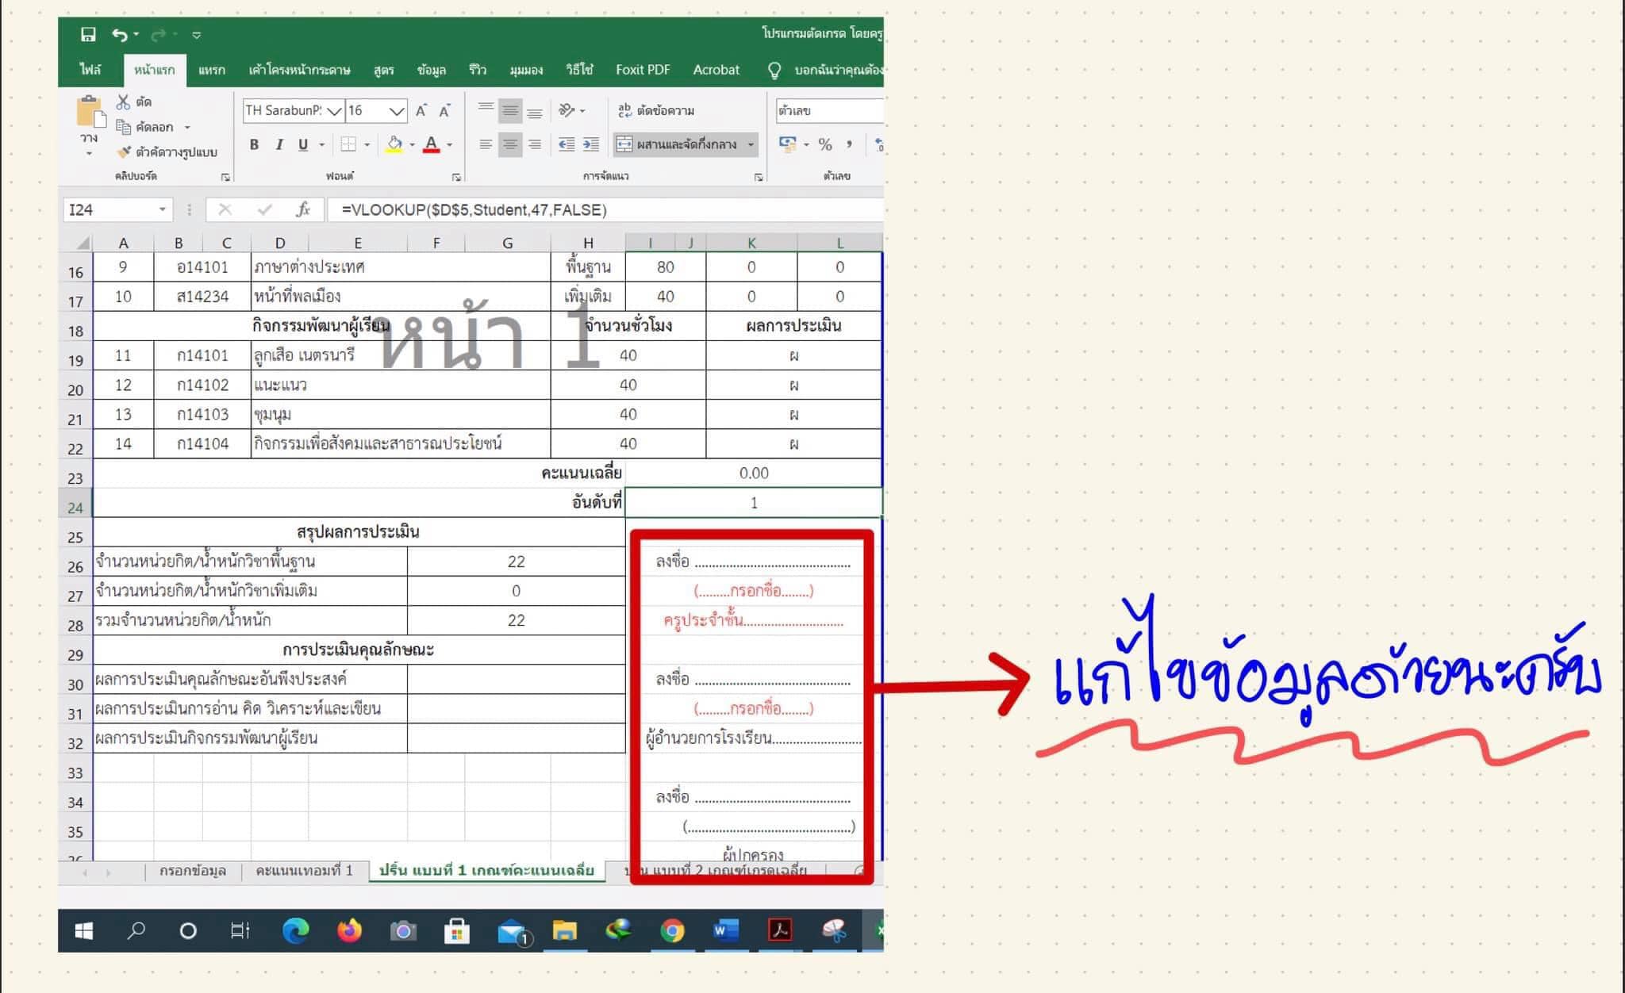
Task: Click the Select All corner triangle
Action: pos(83,243)
